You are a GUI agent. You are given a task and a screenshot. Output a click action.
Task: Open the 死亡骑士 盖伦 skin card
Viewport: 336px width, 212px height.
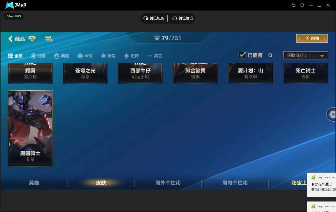pos(306,73)
